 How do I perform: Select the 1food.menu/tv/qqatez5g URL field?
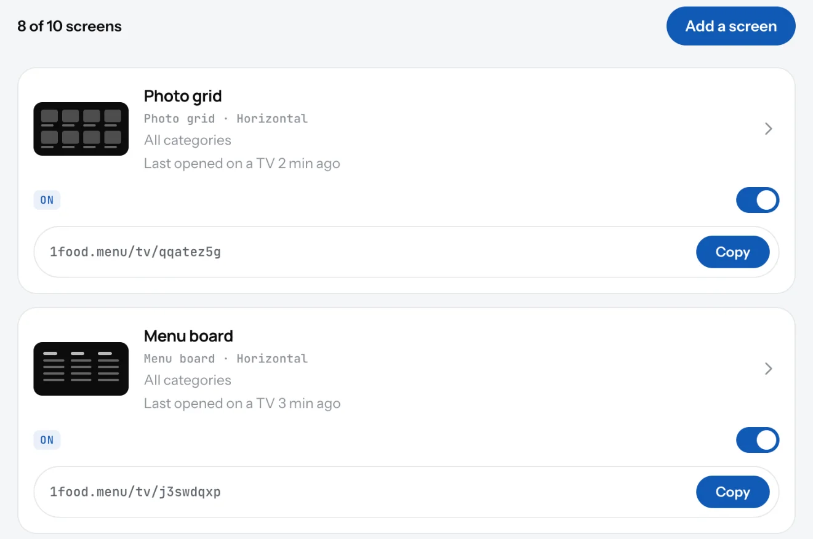[x=406, y=252]
